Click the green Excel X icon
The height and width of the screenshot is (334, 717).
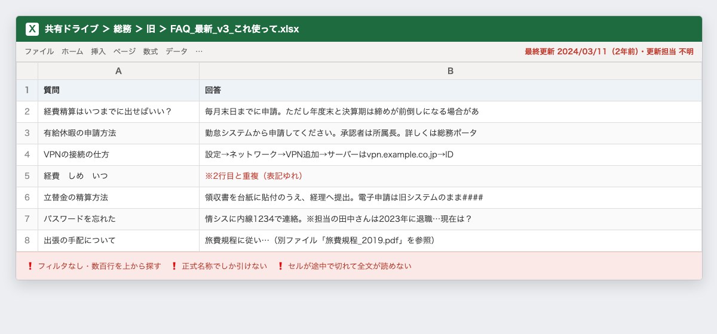coord(32,29)
